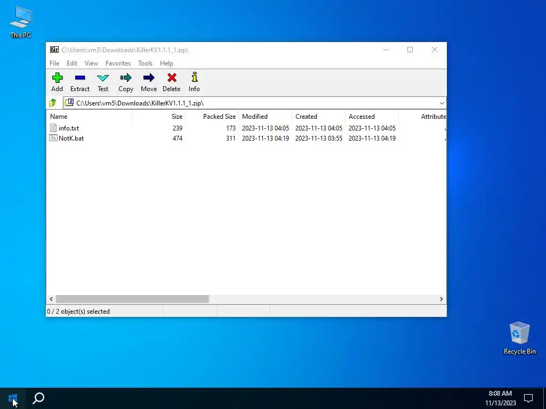This screenshot has width=546, height=409.
Task: Click the scroll left arrow
Action: [x=52, y=299]
